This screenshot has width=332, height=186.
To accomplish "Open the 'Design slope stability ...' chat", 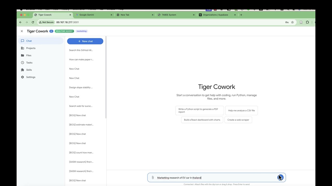I will click(x=85, y=87).
